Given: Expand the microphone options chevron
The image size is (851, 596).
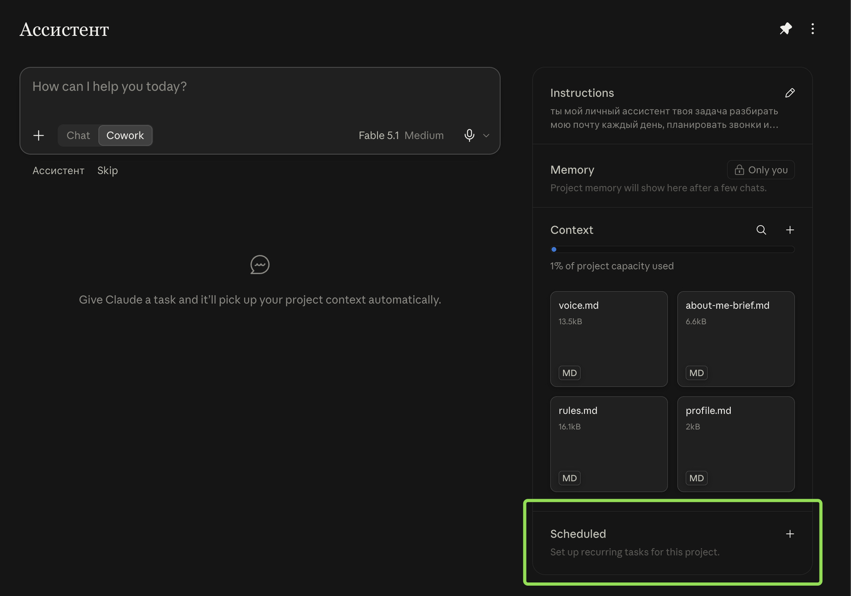Looking at the screenshot, I should coord(486,136).
